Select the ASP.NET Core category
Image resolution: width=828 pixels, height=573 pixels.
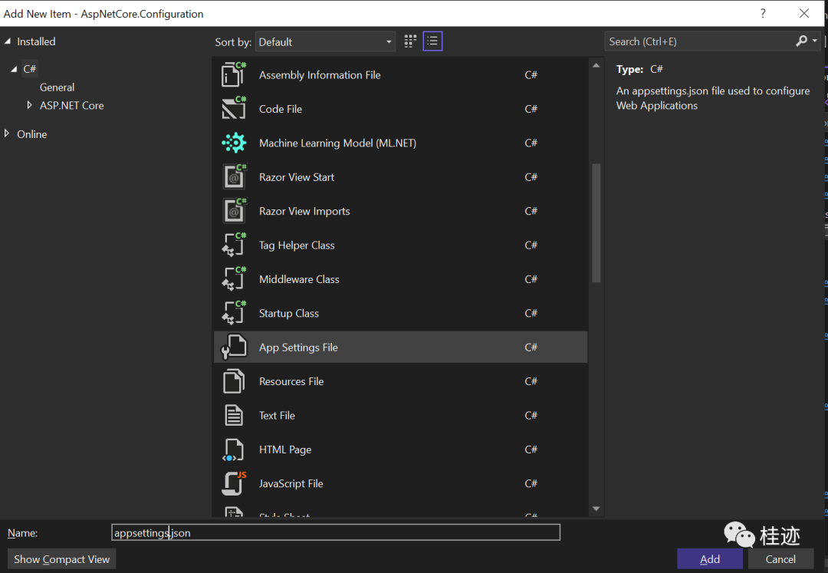pyautogui.click(x=72, y=105)
